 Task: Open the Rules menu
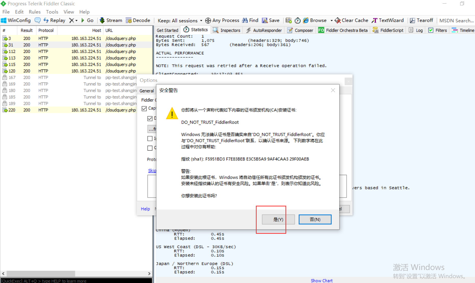click(x=35, y=12)
